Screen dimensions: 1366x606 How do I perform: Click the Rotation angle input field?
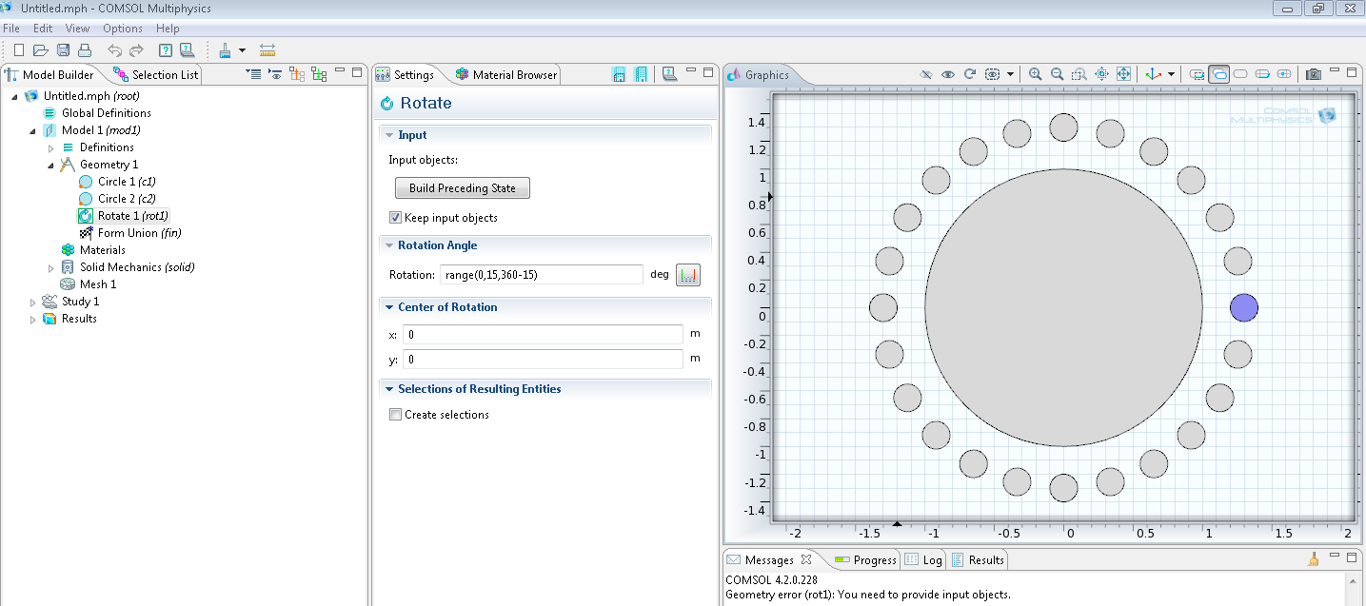[x=542, y=275]
